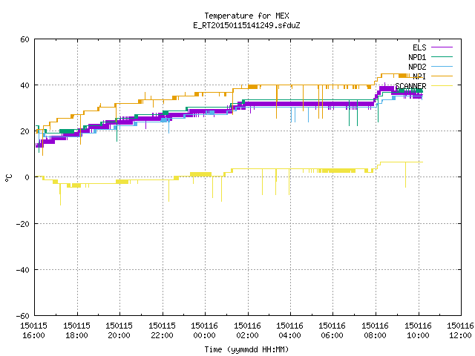Click the x-axis tick label 150116 00:00
This screenshot has height=356, width=475.
[x=205, y=331]
